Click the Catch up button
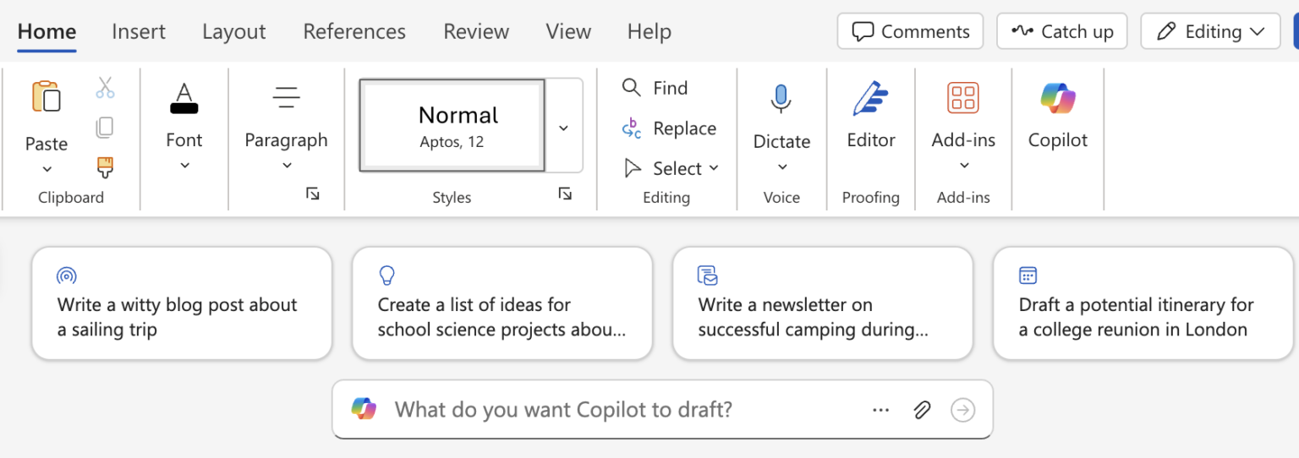 tap(1061, 31)
